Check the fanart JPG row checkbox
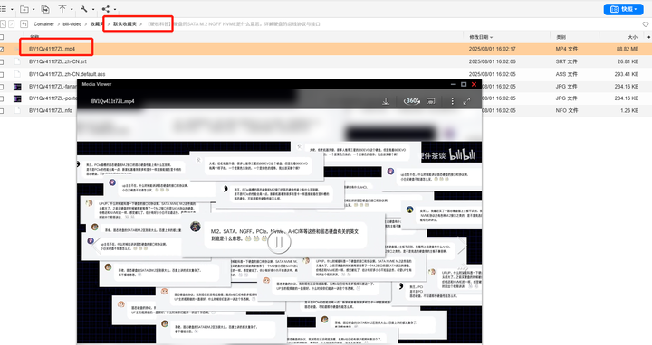Image resolution: width=652 pixels, height=345 pixels. 2,87
